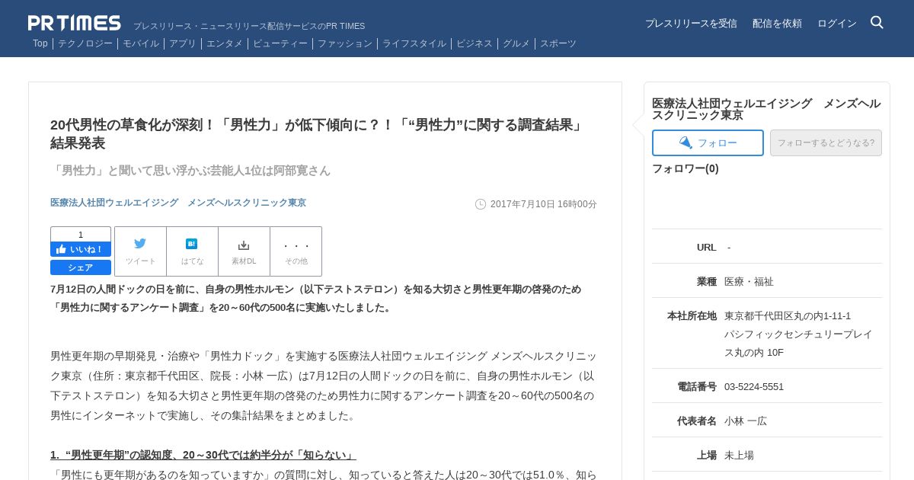
Task: Click the 未上場 listing status value
Action: coord(739,455)
